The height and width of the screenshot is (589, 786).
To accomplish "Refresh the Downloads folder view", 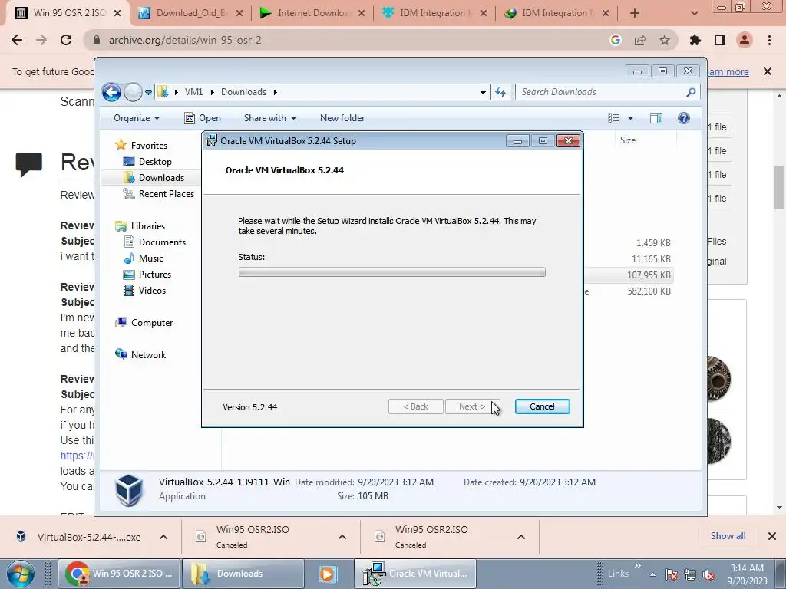I will point(500,92).
